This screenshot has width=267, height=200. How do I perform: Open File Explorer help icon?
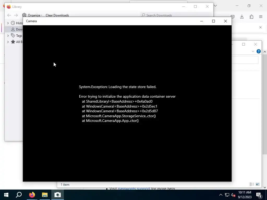click(x=258, y=51)
